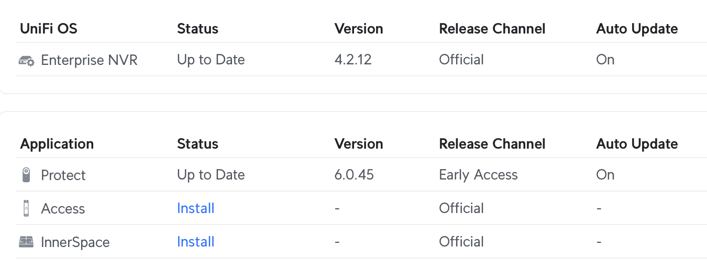707x269 pixels.
Task: Select the InnerSpace application name
Action: [x=75, y=242]
